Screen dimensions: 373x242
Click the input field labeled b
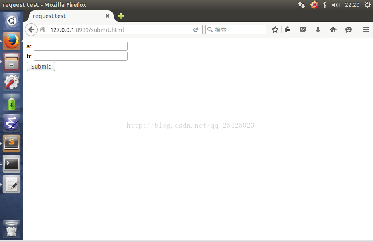(81, 56)
